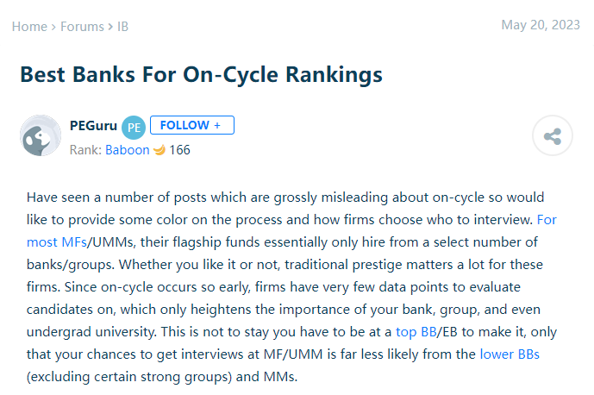The width and height of the screenshot is (594, 395).
Task: Click the PE industry badge icon
Action: [134, 128]
